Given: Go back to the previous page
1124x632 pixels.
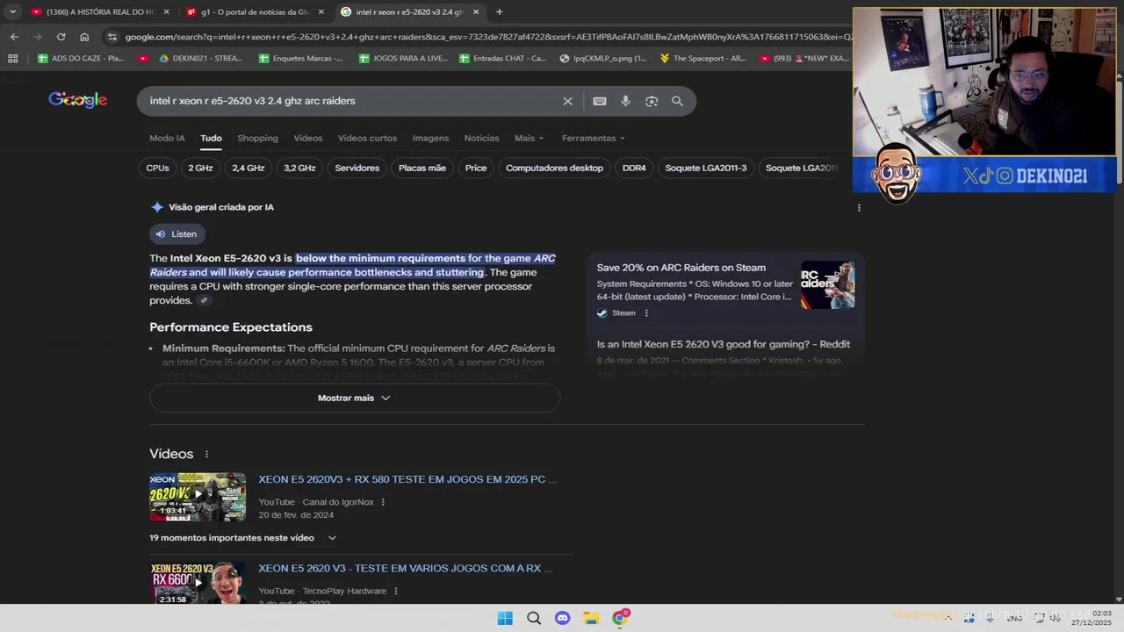Looking at the screenshot, I should 14,37.
